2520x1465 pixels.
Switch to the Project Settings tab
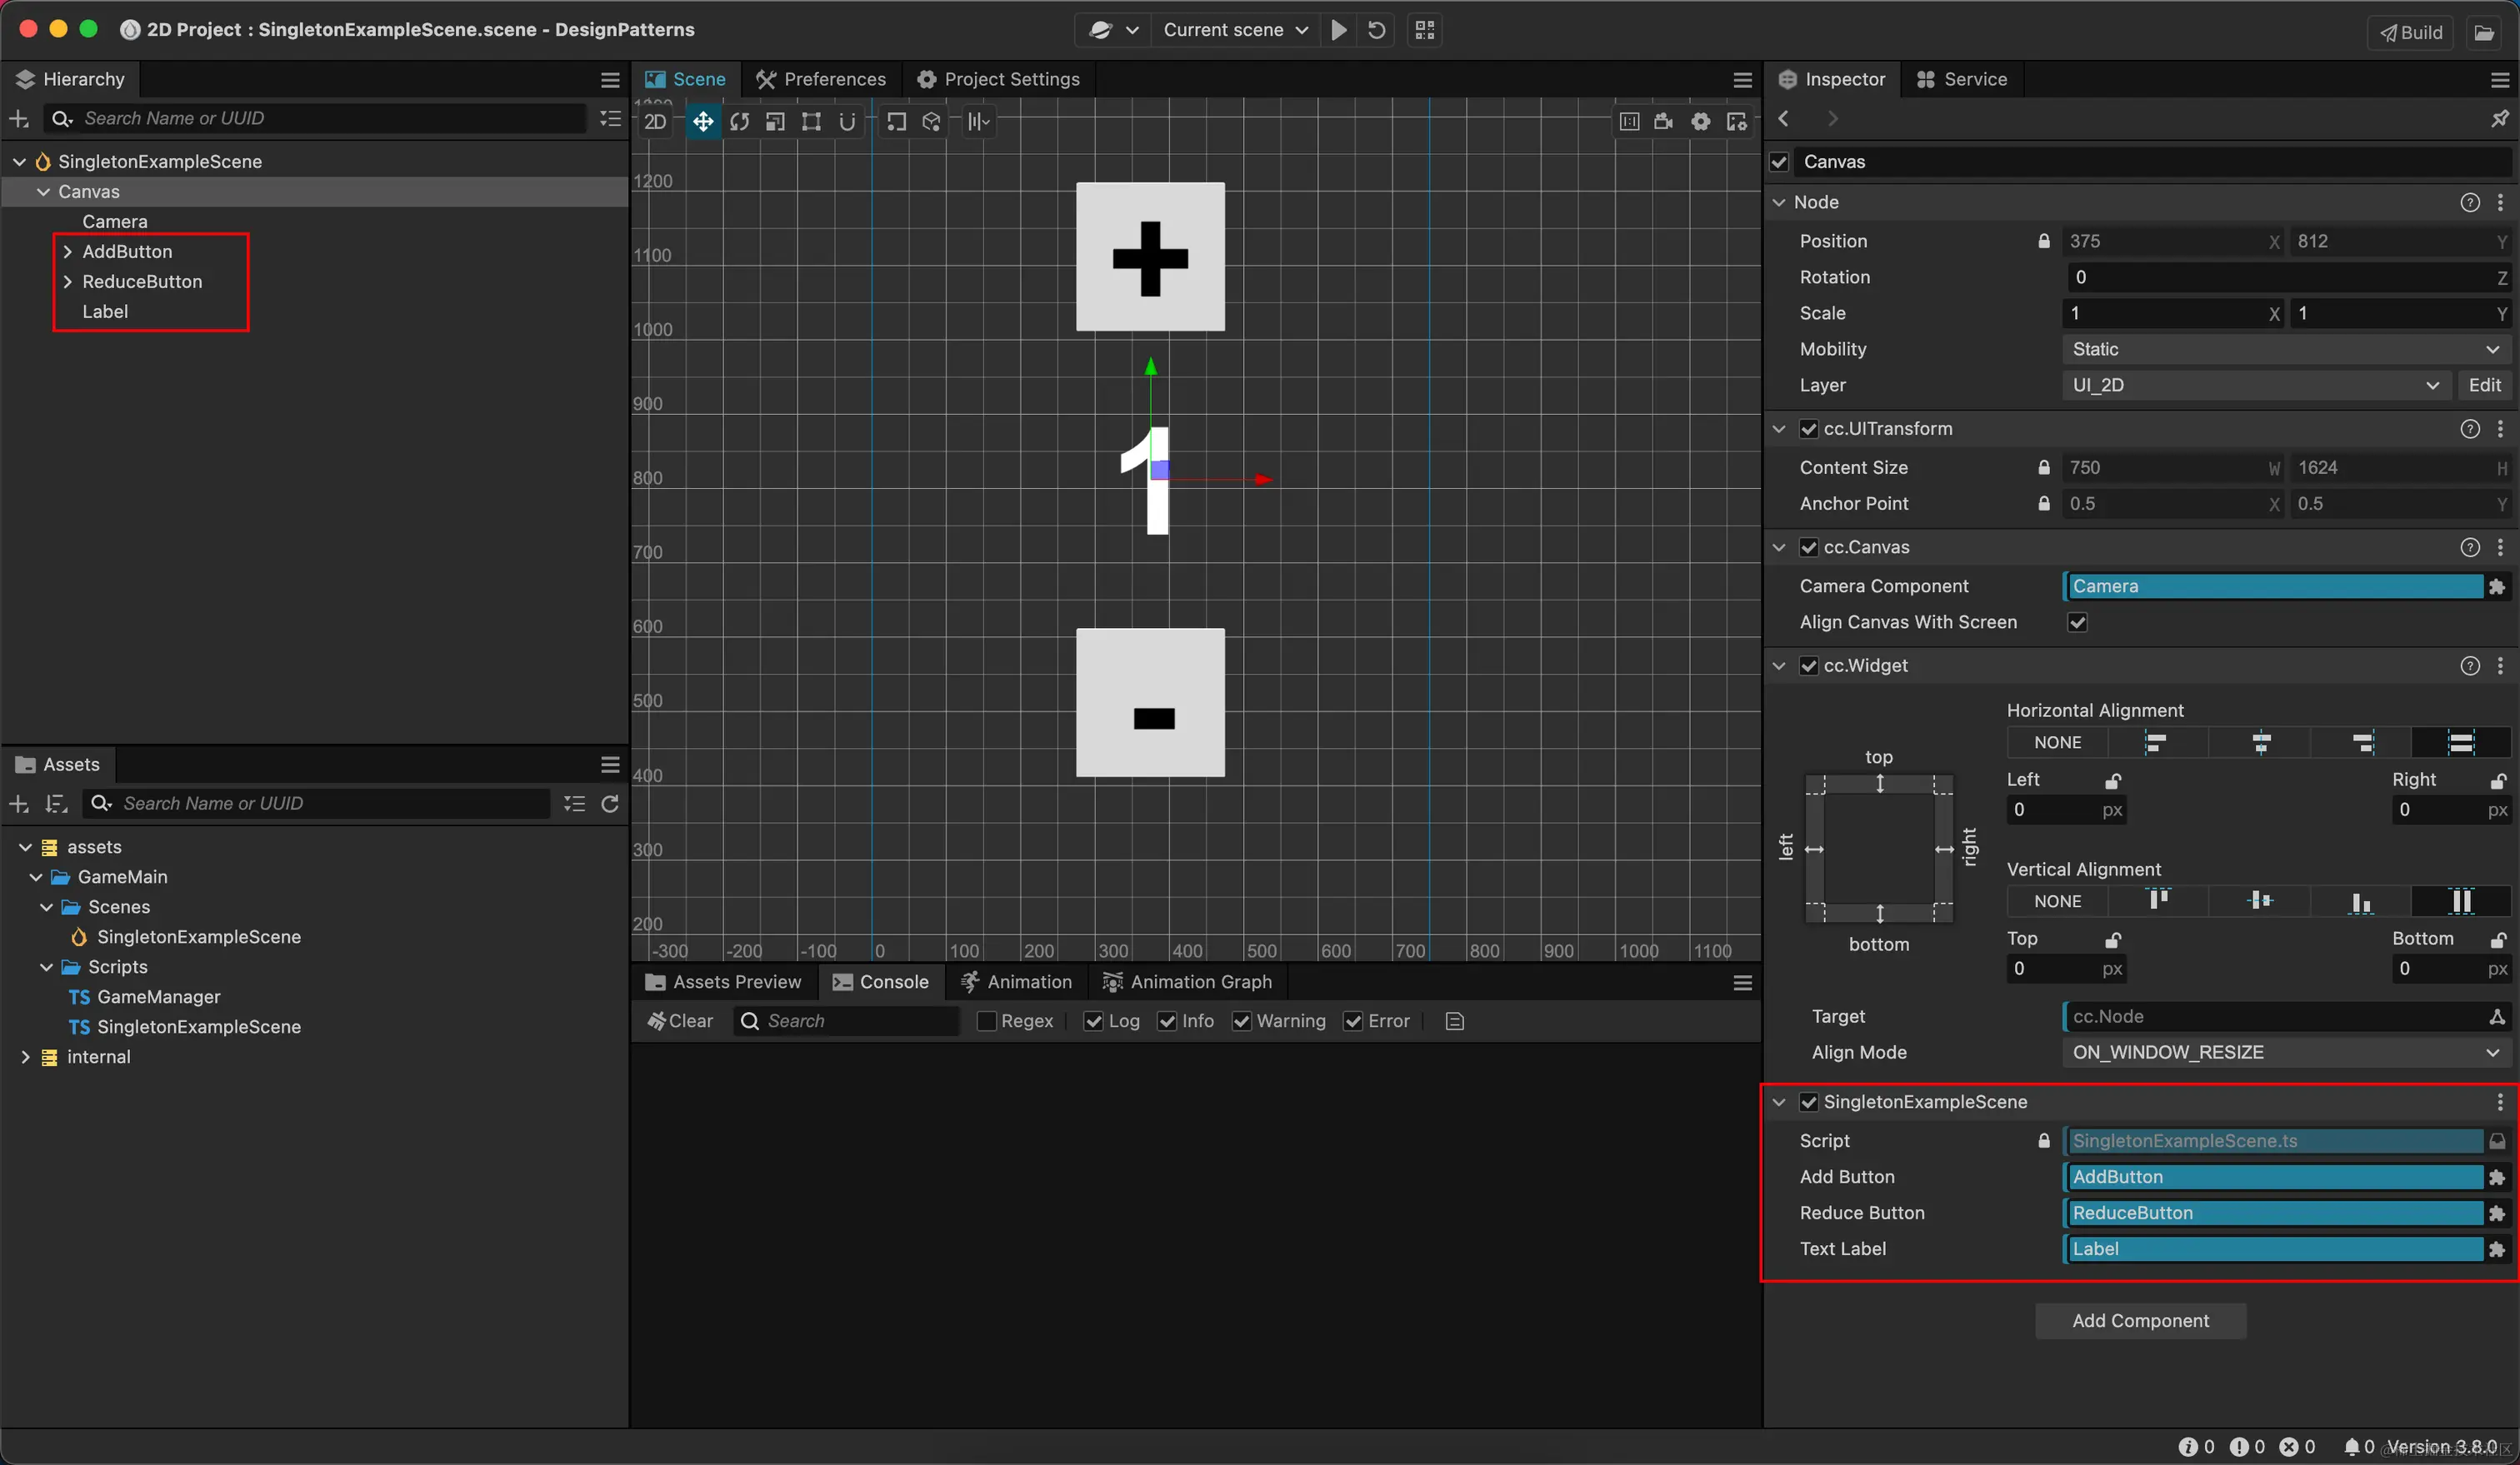(998, 79)
